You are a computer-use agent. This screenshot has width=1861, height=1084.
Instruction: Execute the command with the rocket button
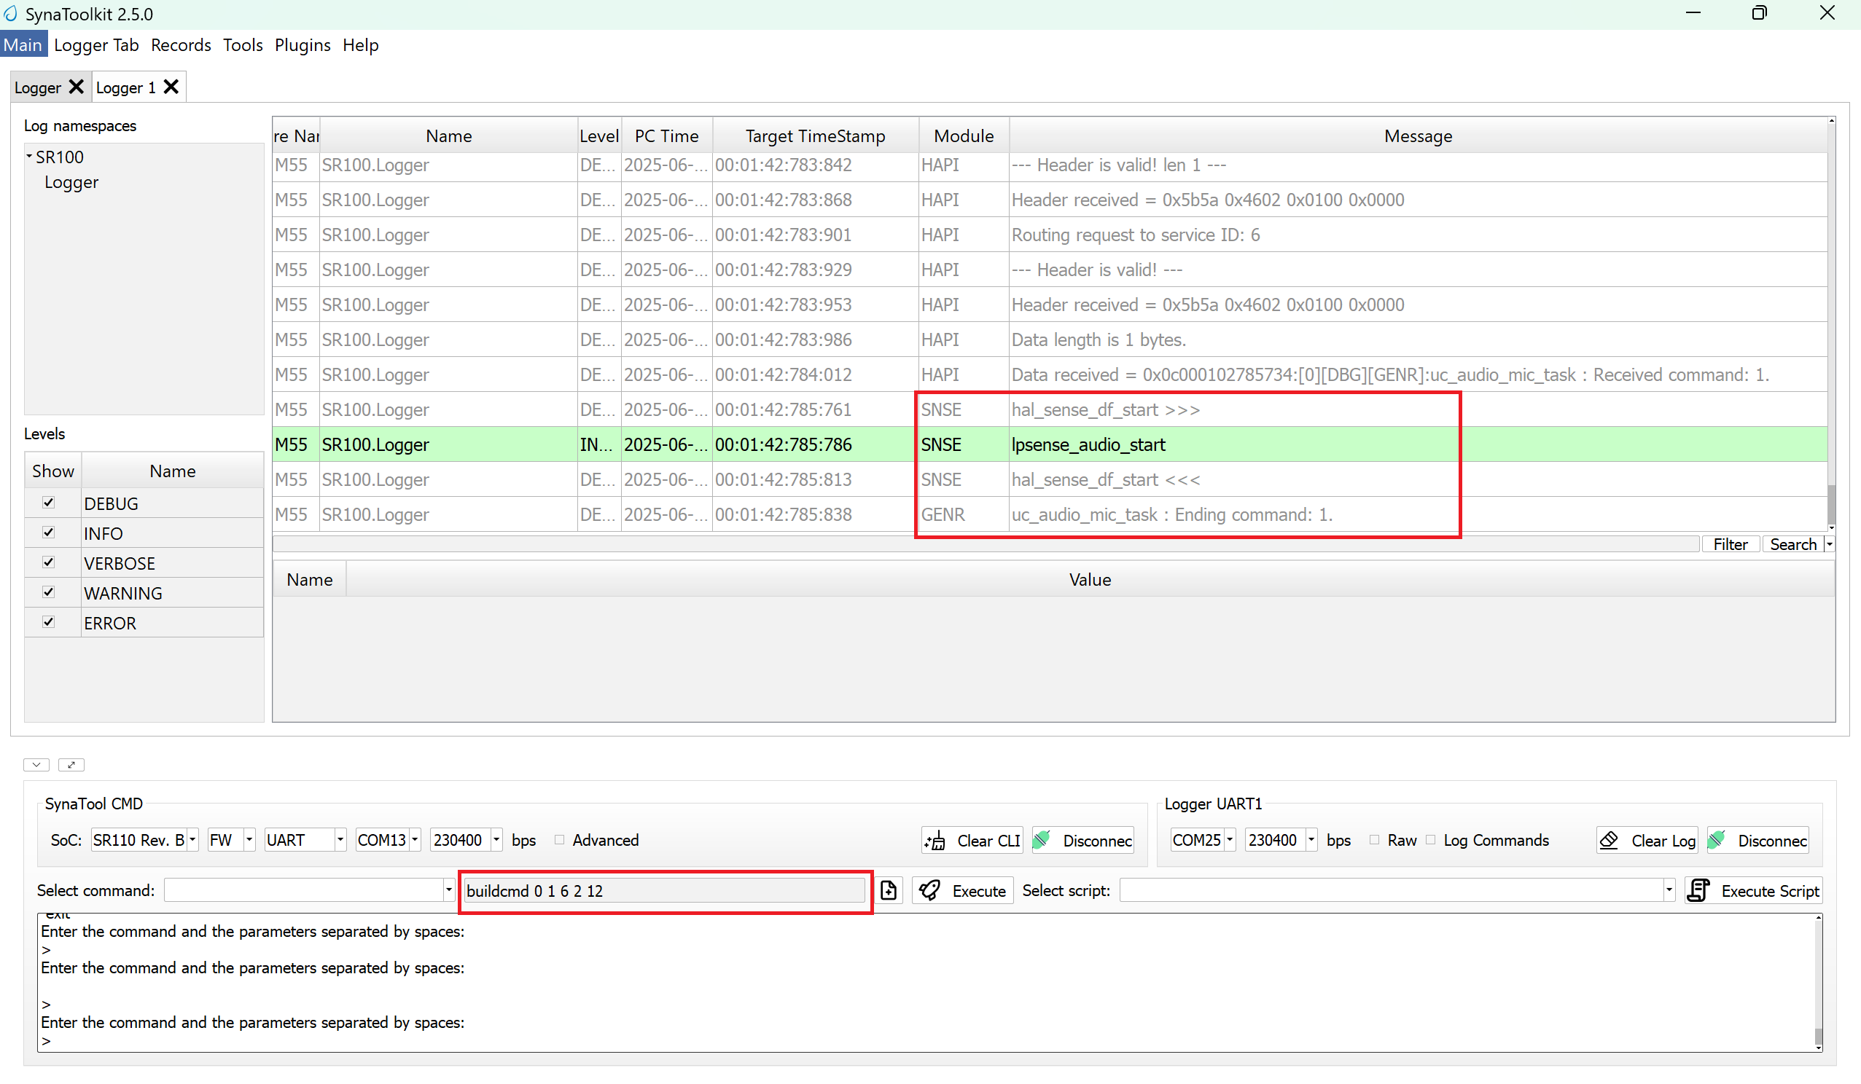(962, 891)
